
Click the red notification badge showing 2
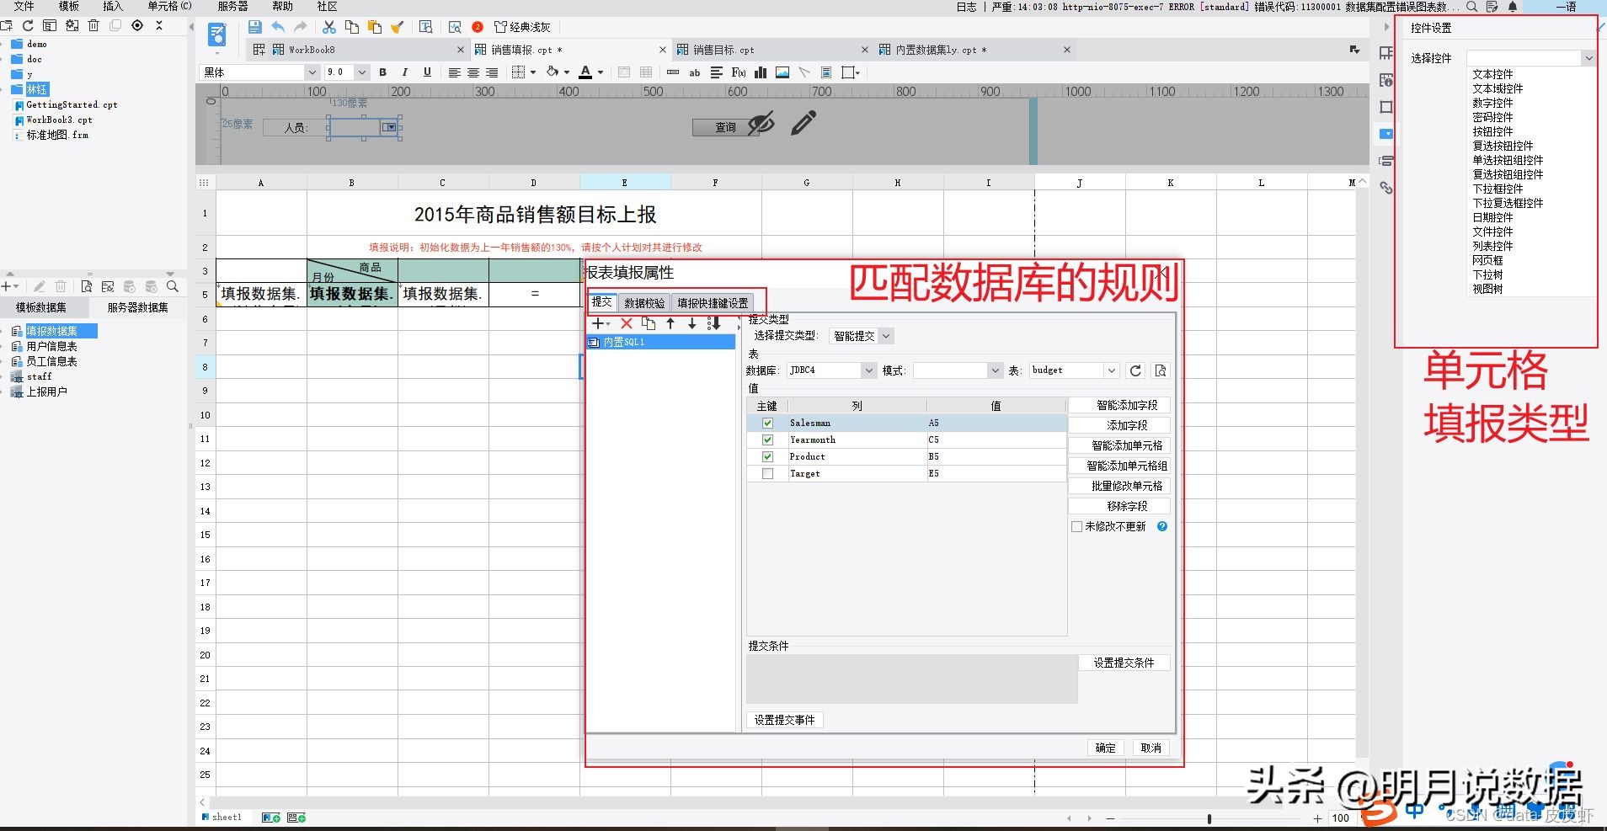tap(478, 27)
